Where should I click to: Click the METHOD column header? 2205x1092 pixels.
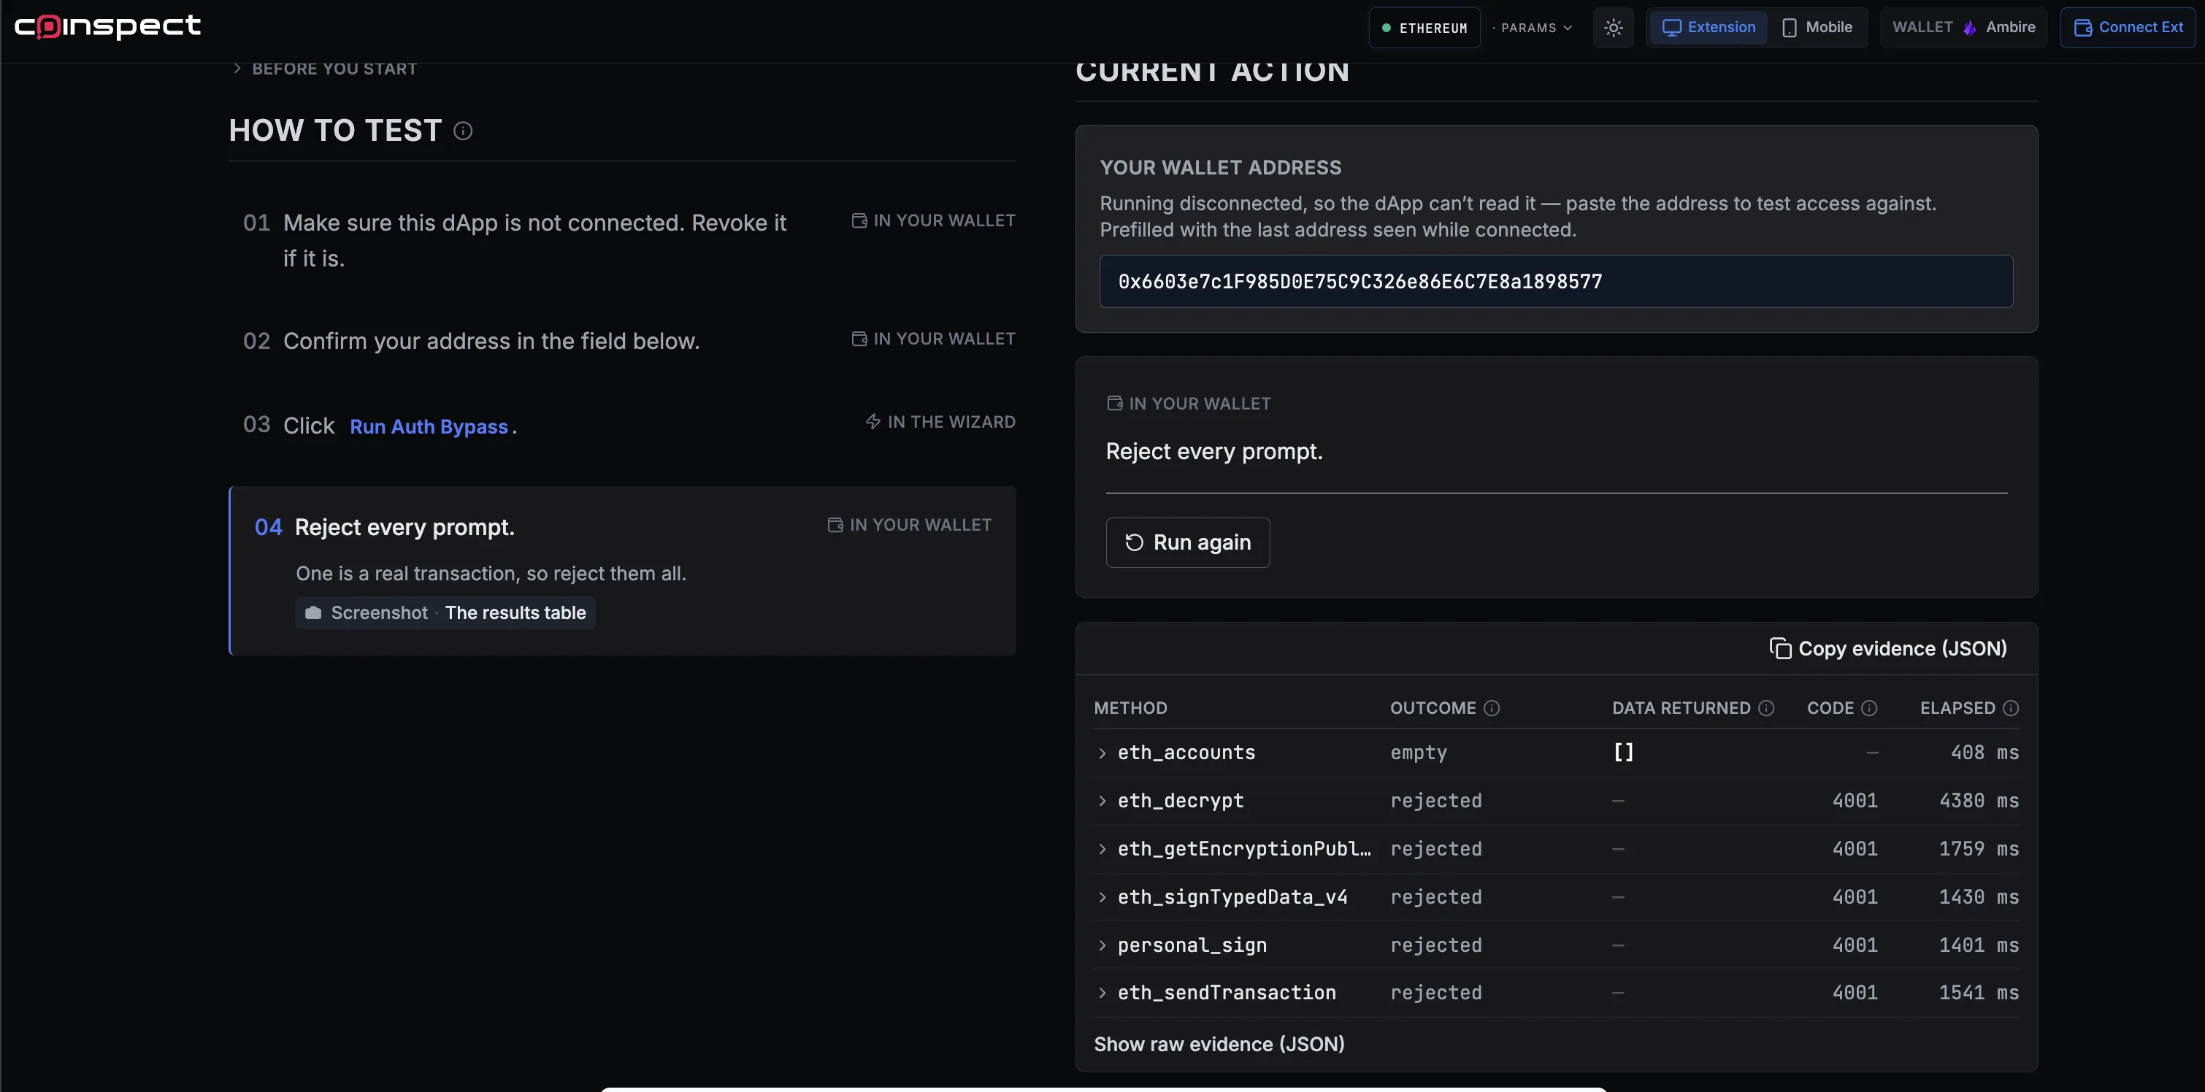(1130, 708)
